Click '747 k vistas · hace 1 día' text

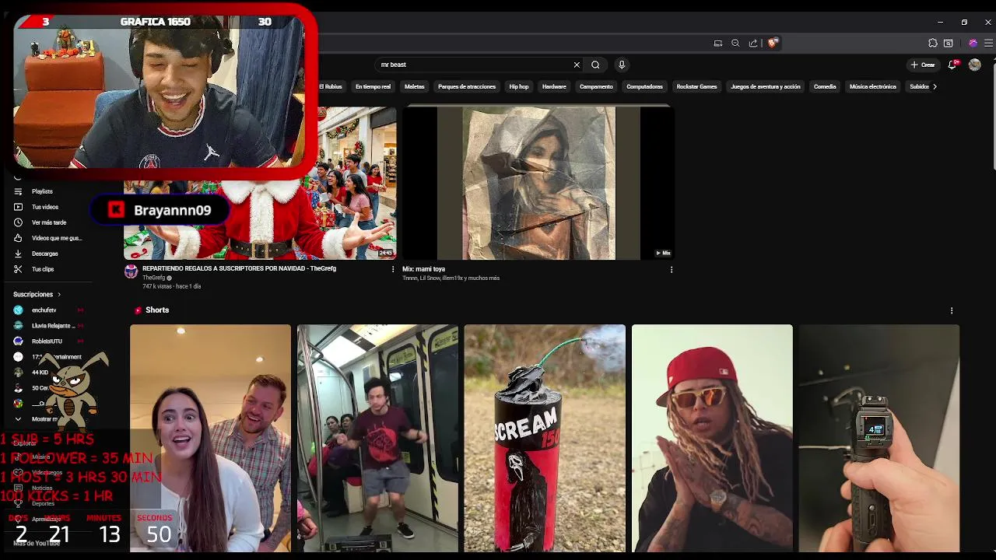[x=171, y=286]
